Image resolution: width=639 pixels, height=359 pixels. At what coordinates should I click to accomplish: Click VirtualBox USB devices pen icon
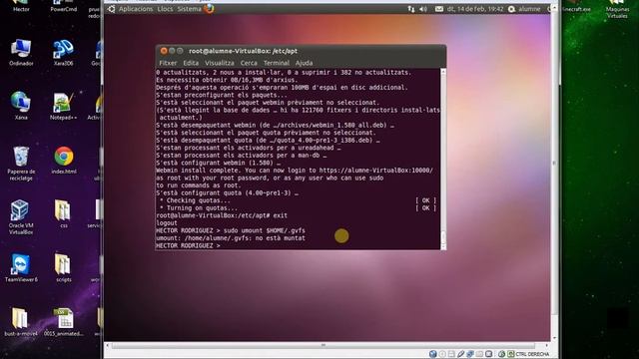[461, 354]
